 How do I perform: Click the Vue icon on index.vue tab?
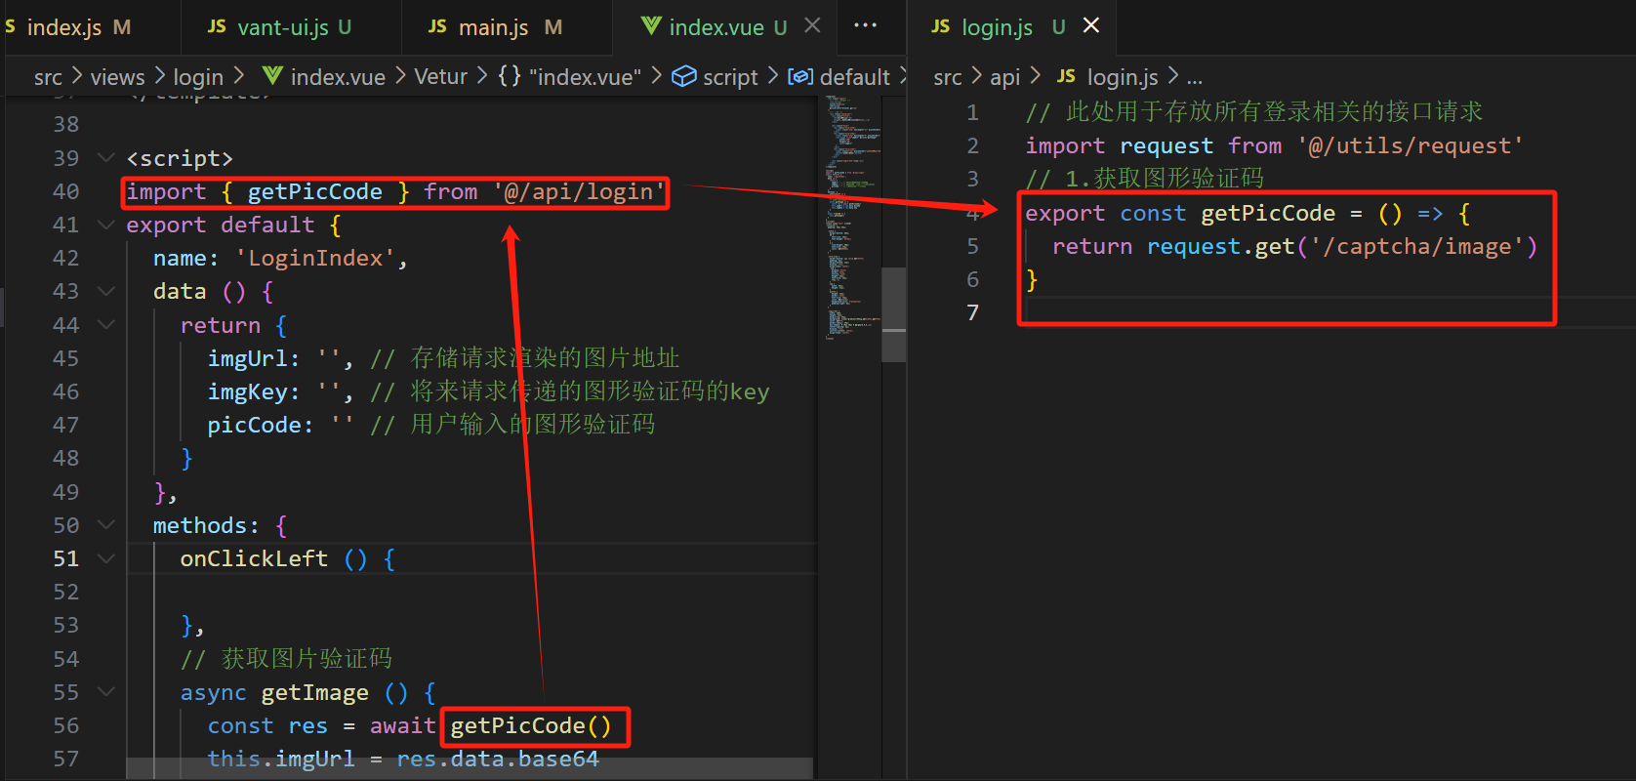(x=651, y=26)
